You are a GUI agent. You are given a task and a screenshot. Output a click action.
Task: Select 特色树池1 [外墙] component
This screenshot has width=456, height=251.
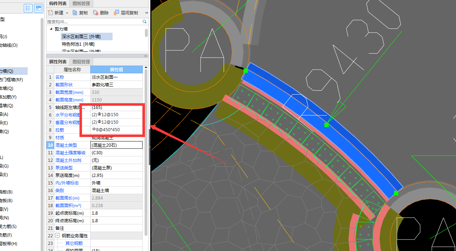pos(78,44)
